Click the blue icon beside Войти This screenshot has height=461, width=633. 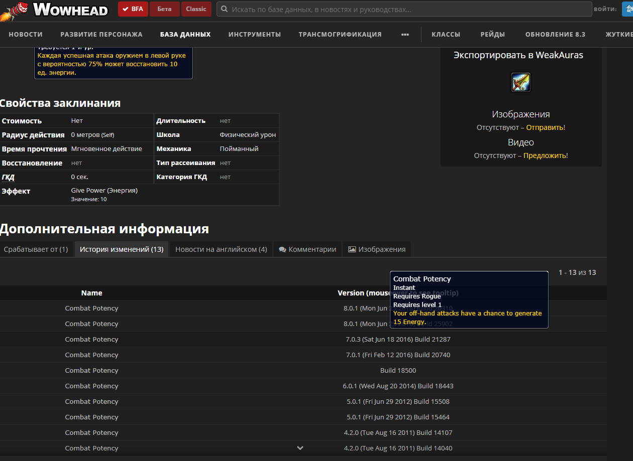tap(627, 9)
